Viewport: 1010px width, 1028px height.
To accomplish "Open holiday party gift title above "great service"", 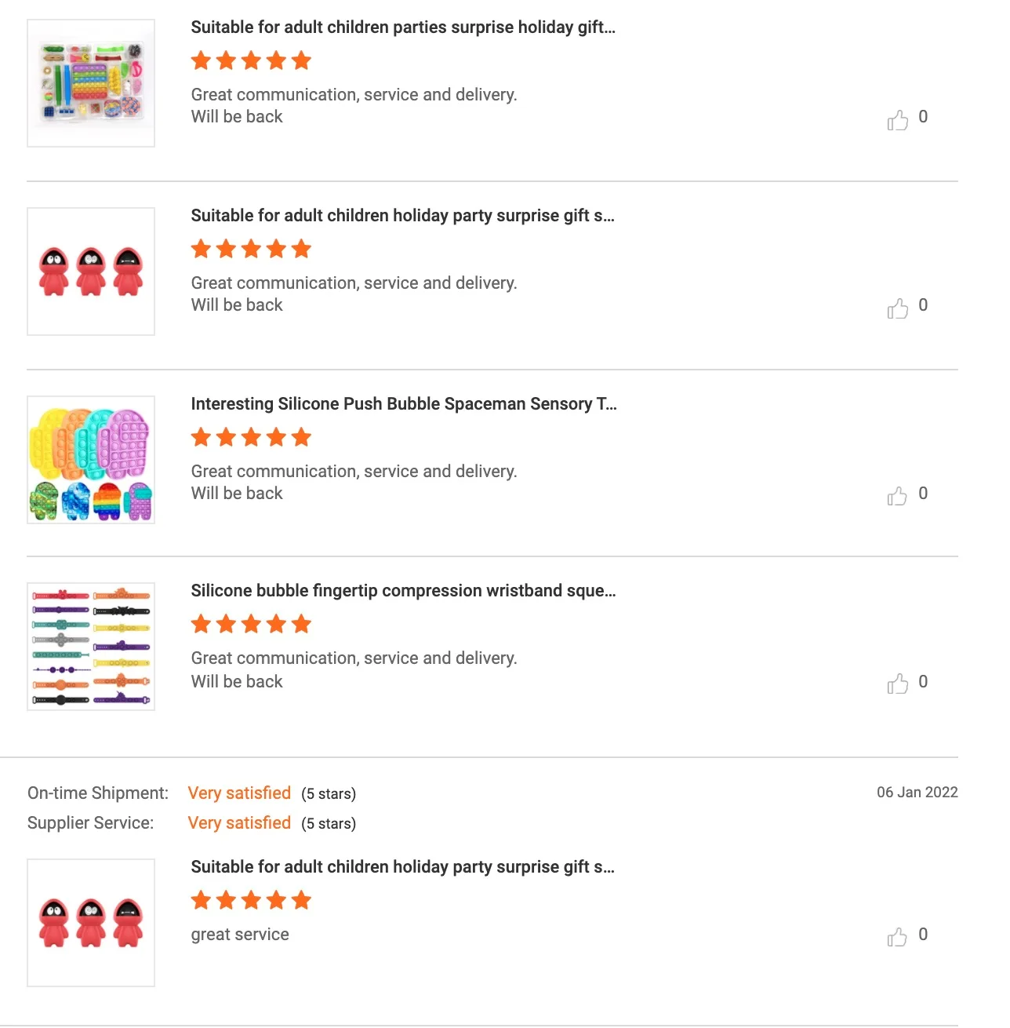I will point(402,867).
